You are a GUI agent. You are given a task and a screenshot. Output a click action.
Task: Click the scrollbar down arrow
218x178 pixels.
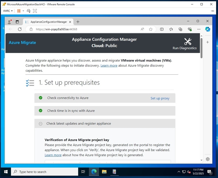201,160
